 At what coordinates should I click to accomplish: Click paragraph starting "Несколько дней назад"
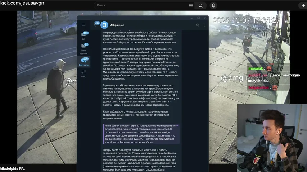pos(141,64)
